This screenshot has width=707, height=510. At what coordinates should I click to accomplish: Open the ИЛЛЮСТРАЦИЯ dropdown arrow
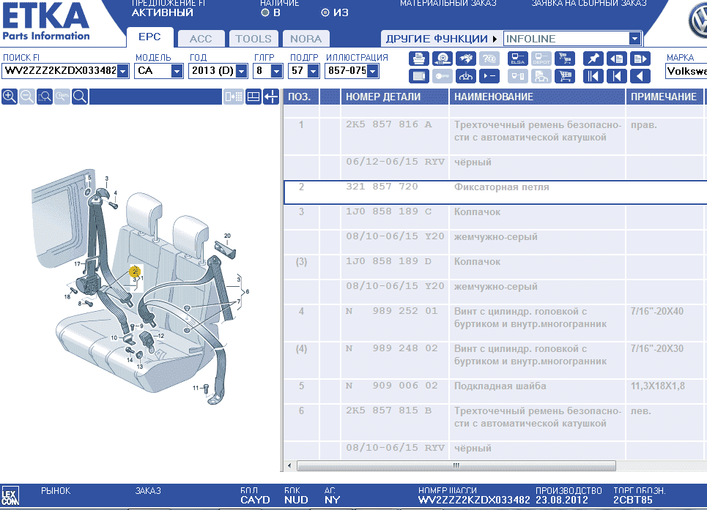pos(373,71)
